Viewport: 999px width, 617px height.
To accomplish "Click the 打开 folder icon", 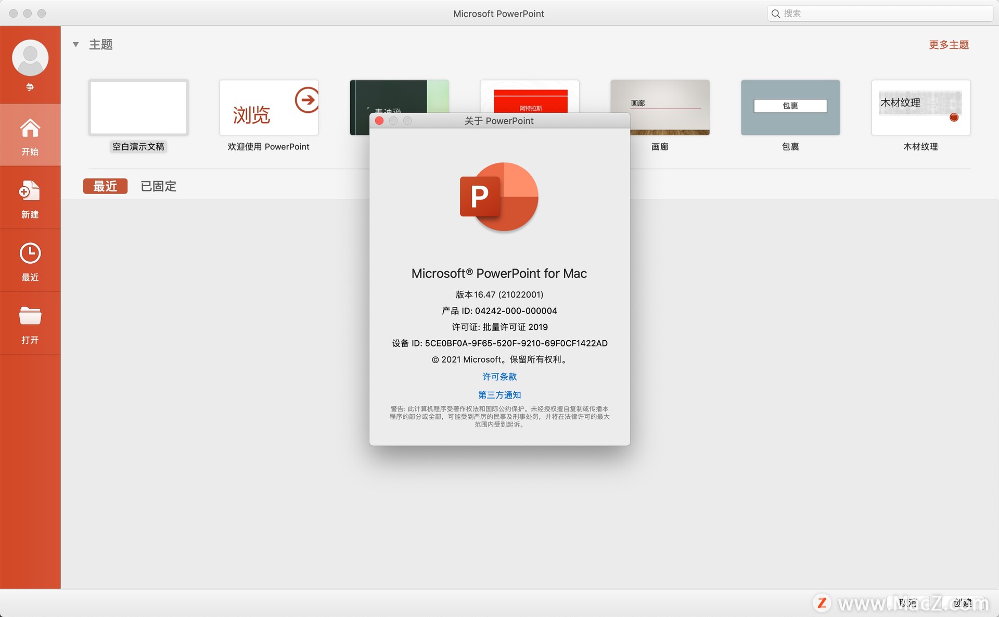I will [30, 316].
